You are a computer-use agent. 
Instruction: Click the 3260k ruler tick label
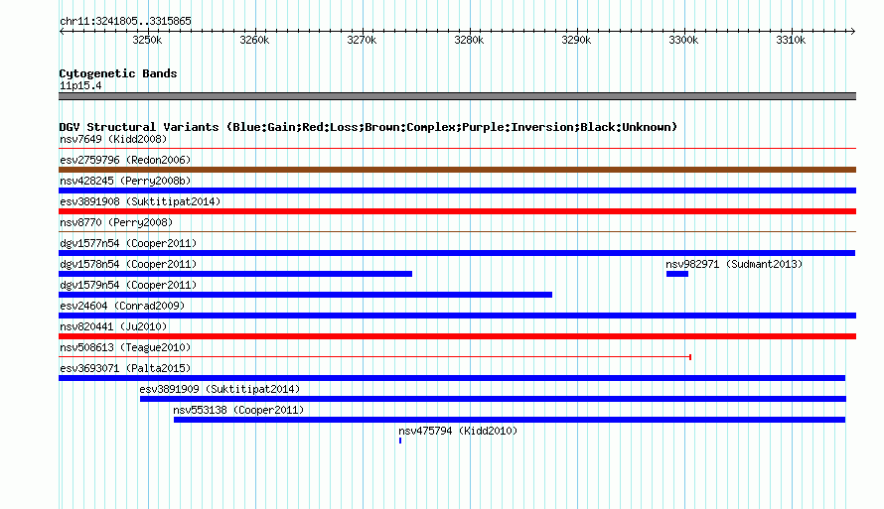(x=254, y=40)
